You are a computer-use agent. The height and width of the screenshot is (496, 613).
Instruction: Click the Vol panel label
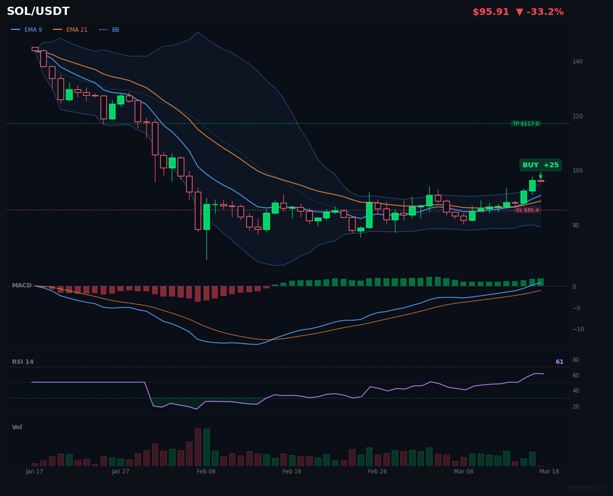point(17,427)
